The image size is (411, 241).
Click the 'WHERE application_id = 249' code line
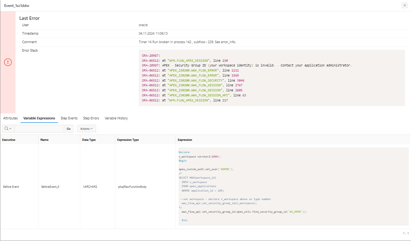click(203, 191)
